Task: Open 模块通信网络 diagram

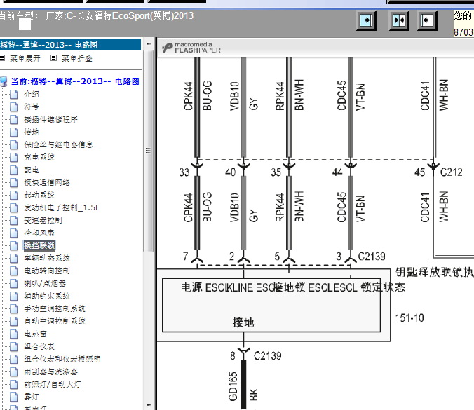Action: click(x=47, y=182)
